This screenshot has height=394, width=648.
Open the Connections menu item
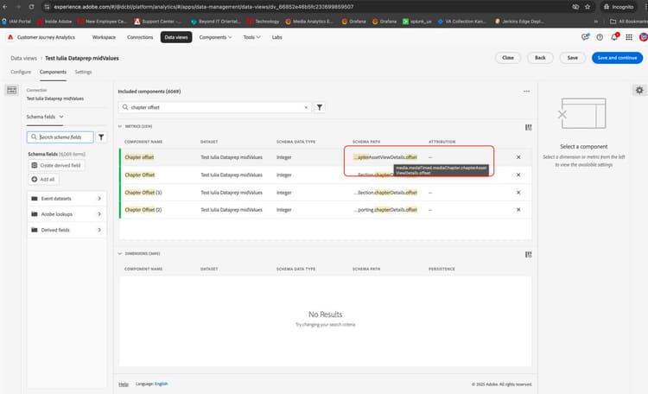[140, 37]
